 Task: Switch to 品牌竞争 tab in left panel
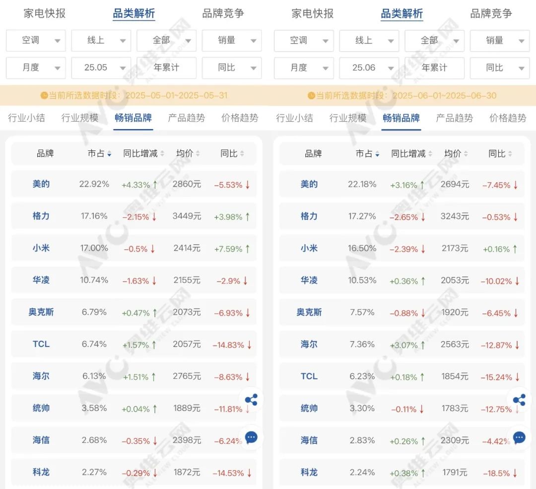(223, 14)
